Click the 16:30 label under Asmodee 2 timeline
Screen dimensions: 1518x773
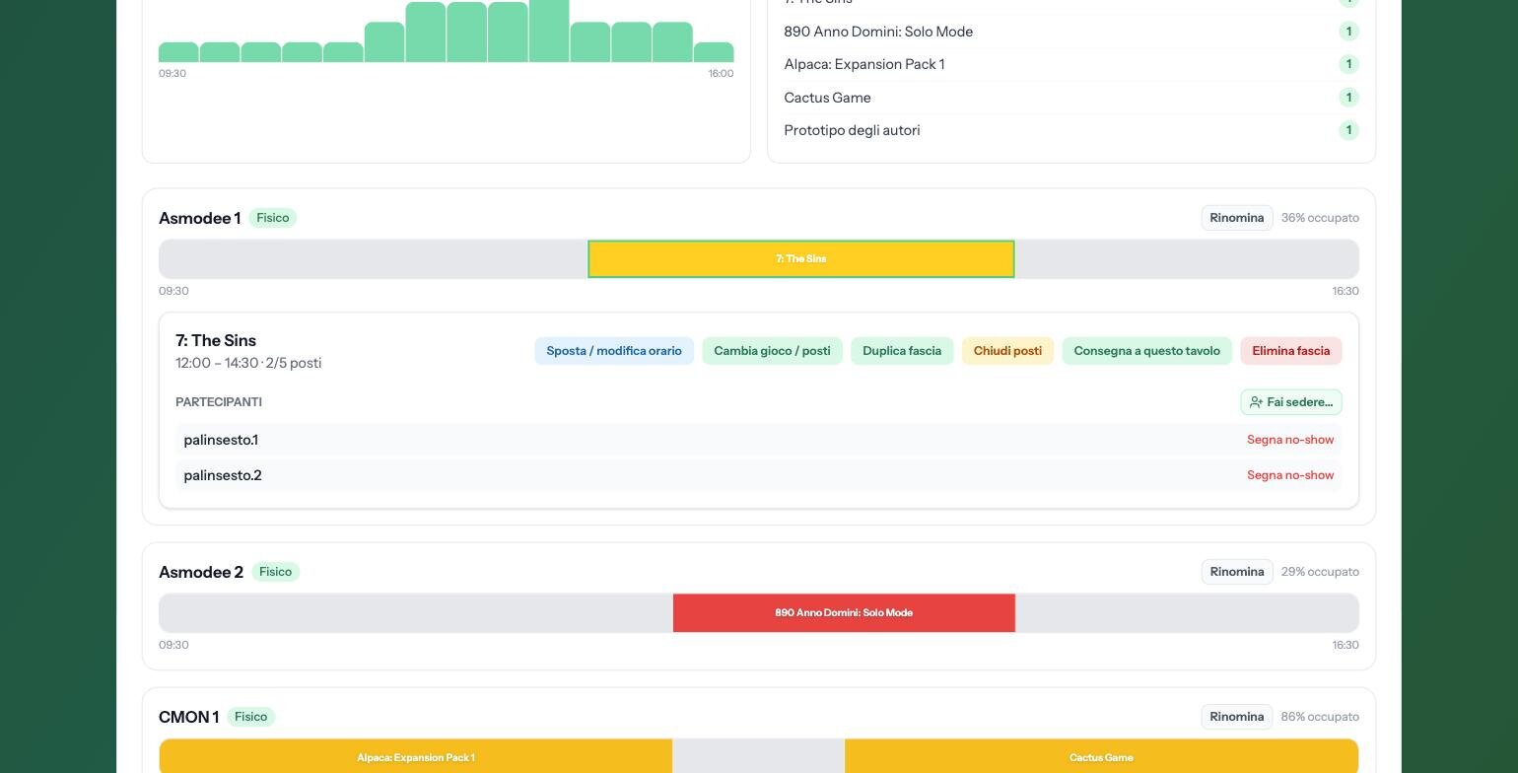pyautogui.click(x=1345, y=645)
